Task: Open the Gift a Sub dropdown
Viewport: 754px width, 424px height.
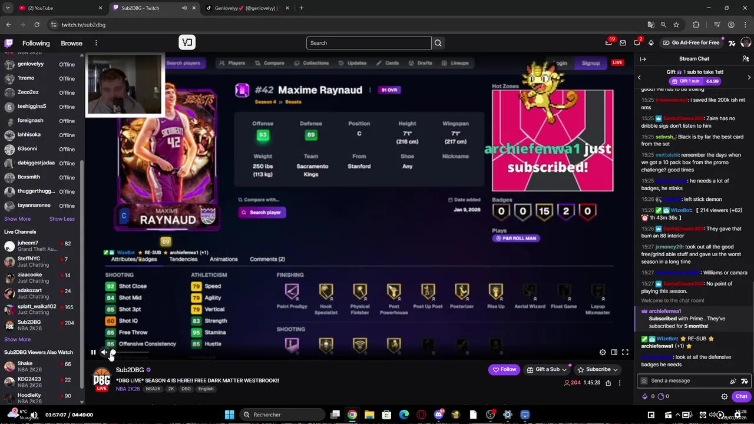Action: point(547,370)
